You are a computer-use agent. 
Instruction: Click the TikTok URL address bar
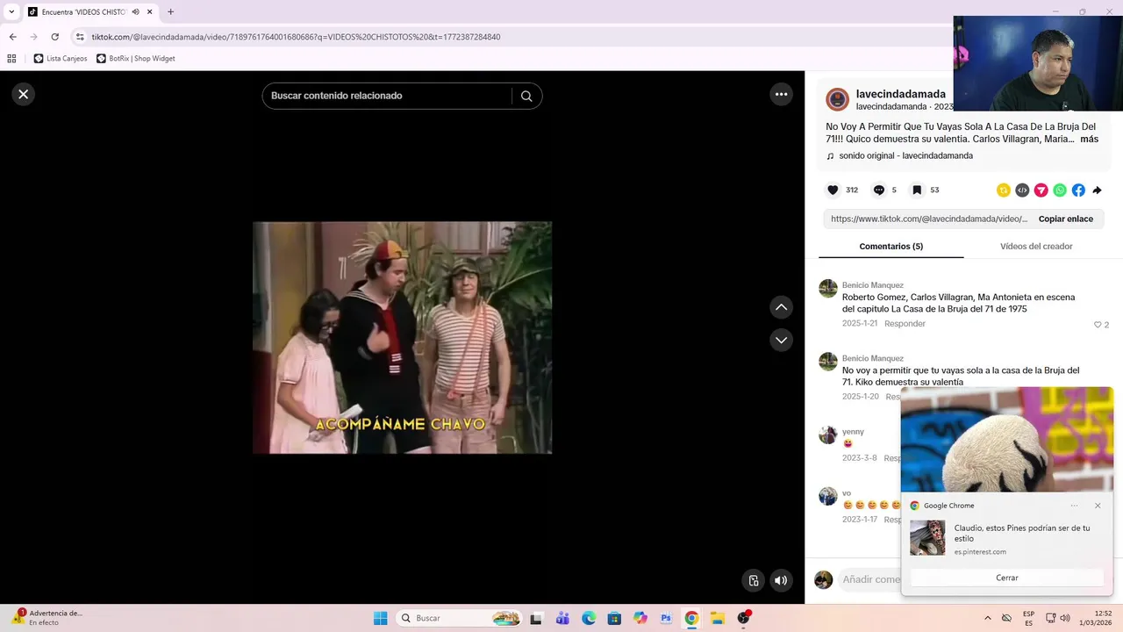(297, 37)
